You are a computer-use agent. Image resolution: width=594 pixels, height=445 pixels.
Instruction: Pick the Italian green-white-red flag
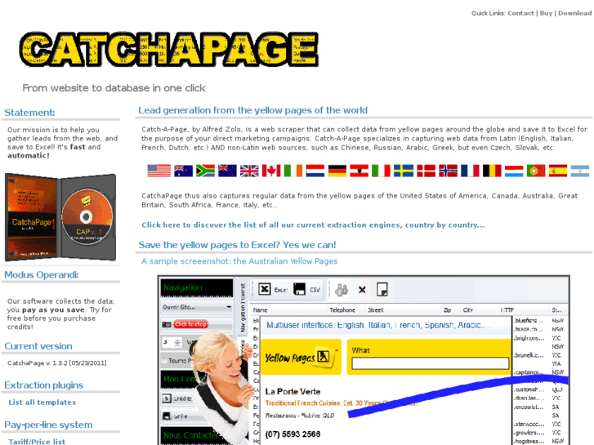coord(381,171)
